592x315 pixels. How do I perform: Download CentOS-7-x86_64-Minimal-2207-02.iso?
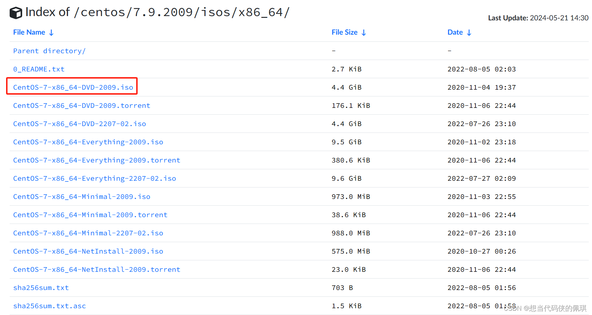click(x=88, y=233)
